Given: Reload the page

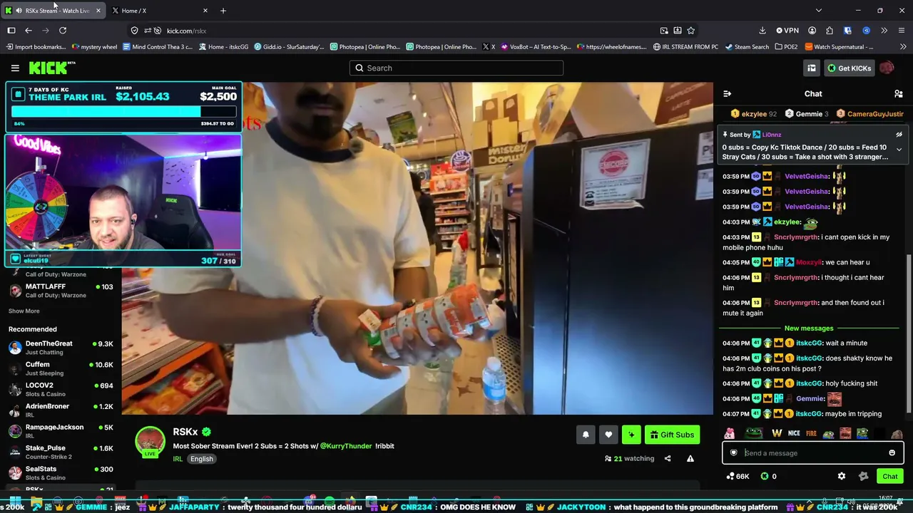Looking at the screenshot, I should tap(63, 31).
